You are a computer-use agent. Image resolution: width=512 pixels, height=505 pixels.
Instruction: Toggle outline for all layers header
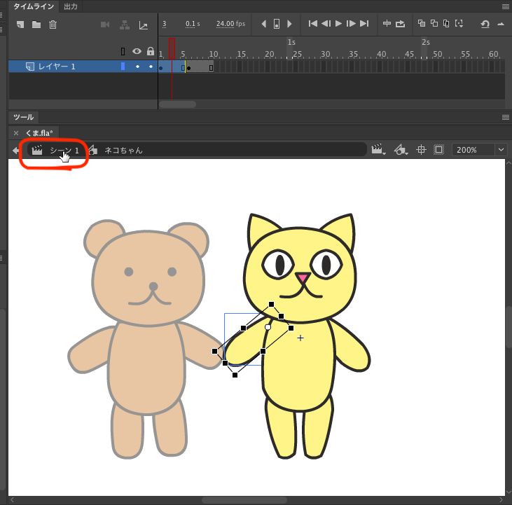(x=123, y=52)
